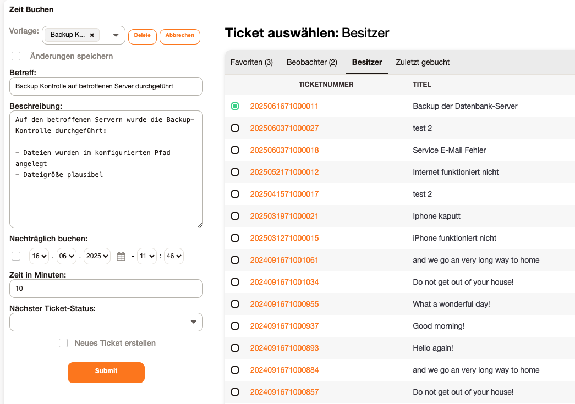
Task: Enable the Änderungen speichern checkbox
Action: 16,56
